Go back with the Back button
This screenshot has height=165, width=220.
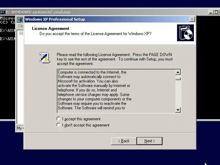point(124,141)
